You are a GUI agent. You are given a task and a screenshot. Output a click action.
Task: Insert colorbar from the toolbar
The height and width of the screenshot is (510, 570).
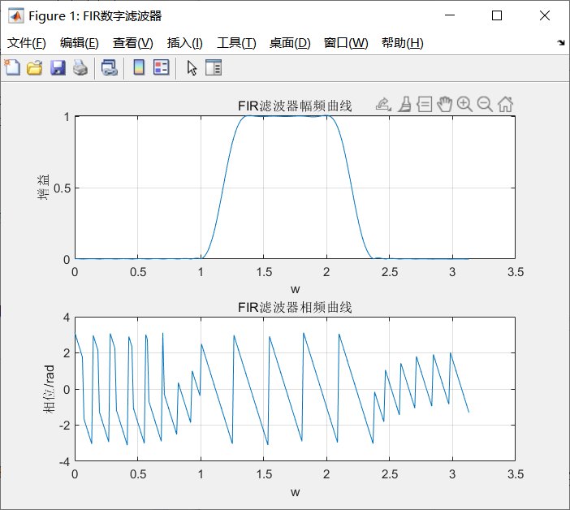coord(139,67)
